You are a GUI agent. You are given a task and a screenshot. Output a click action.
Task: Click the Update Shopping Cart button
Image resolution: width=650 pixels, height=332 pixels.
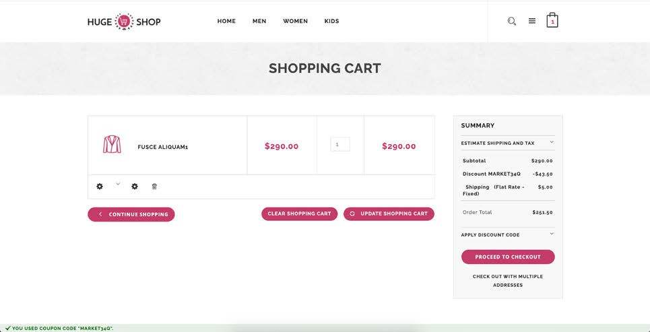pyautogui.click(x=389, y=214)
